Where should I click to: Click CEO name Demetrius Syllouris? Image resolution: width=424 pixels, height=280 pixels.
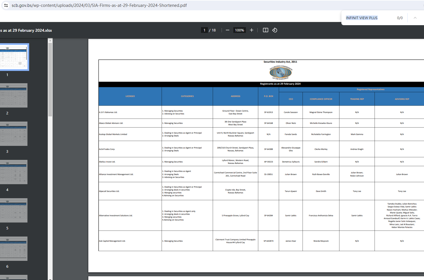(291, 162)
